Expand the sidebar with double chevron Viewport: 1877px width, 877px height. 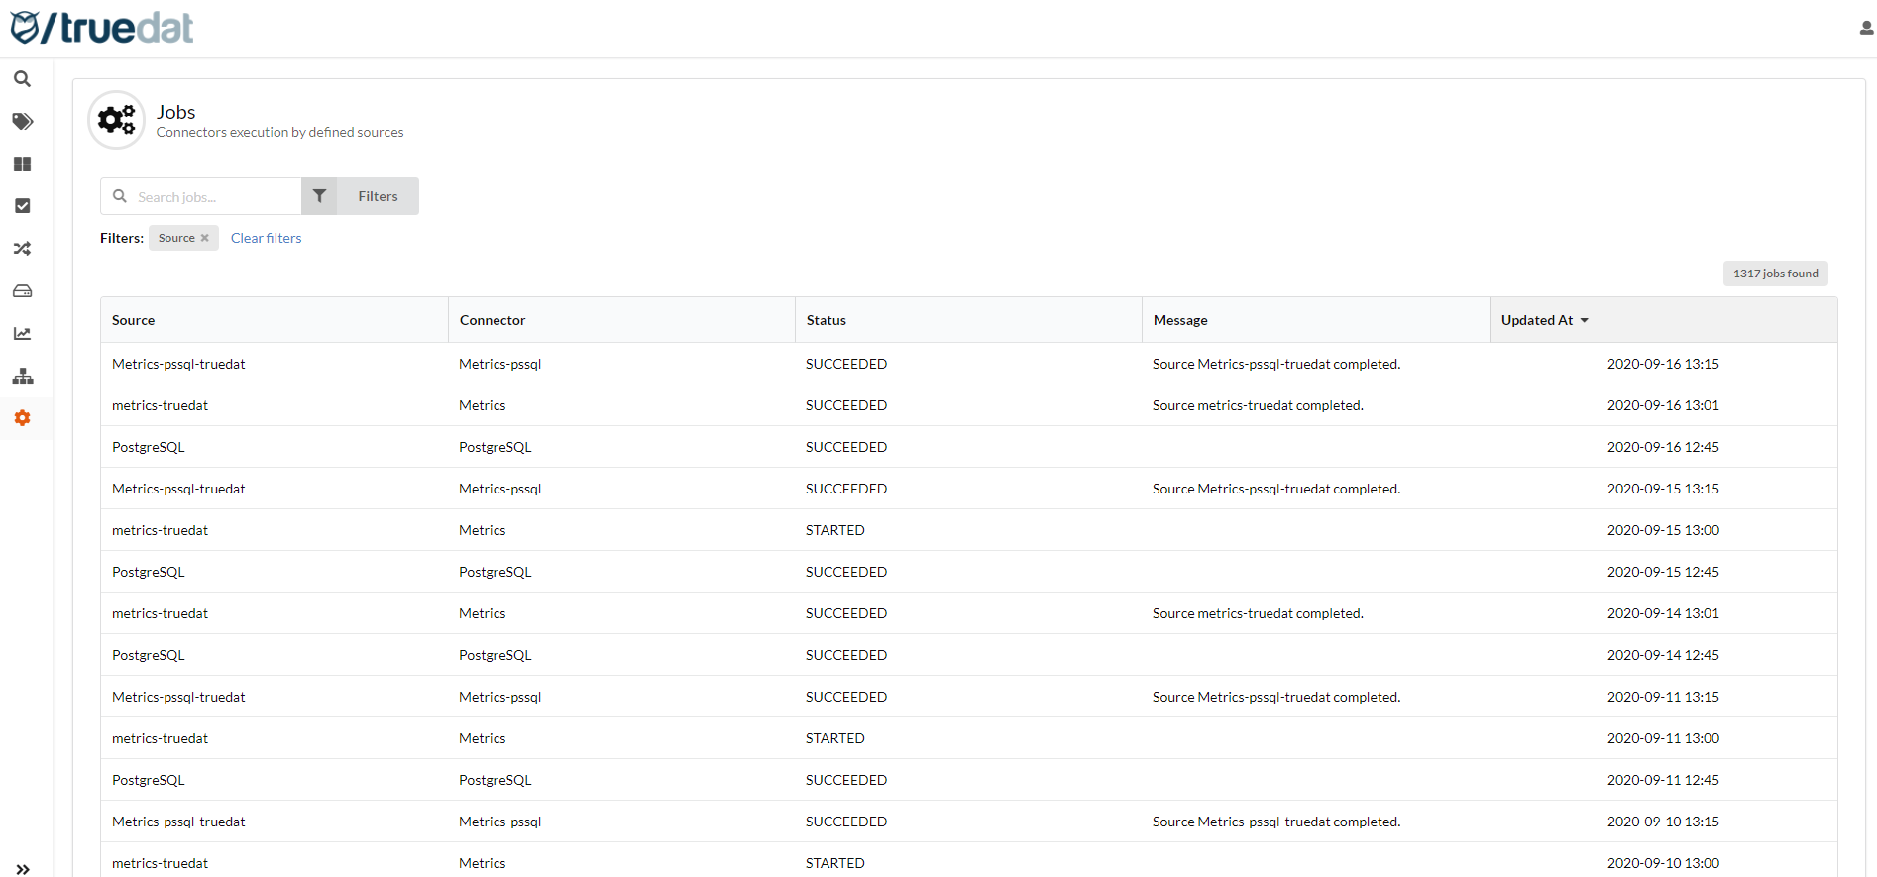tap(22, 869)
